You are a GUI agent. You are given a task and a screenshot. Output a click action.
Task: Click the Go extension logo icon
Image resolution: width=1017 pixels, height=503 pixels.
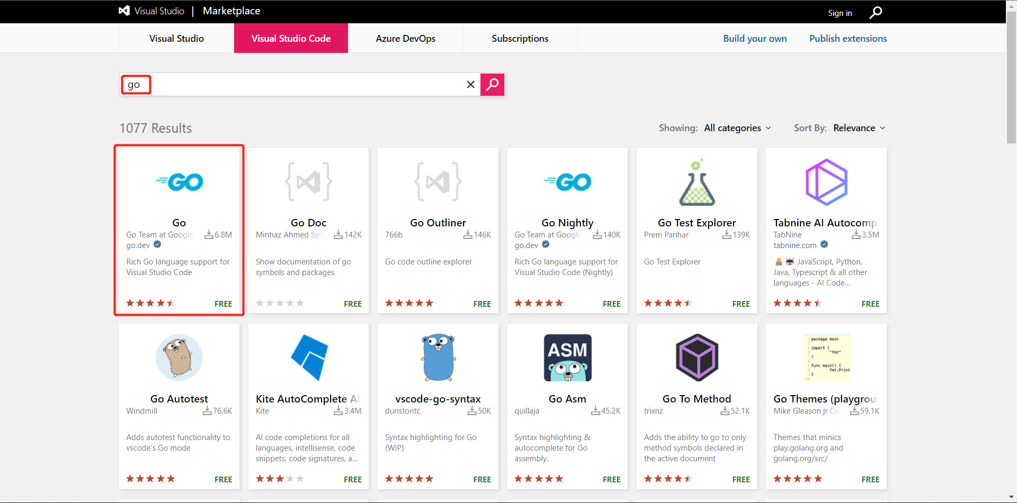[x=179, y=182]
